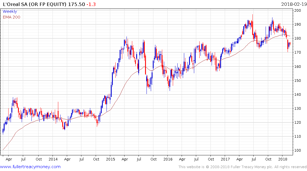
Task: Click the 140 price axis label
Action: (x=297, y=94)
